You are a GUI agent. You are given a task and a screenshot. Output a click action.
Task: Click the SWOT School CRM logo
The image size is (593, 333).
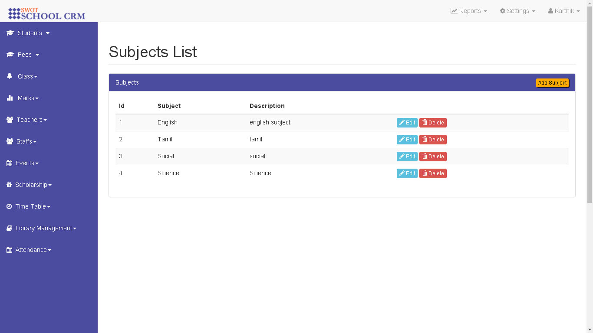pyautogui.click(x=47, y=13)
